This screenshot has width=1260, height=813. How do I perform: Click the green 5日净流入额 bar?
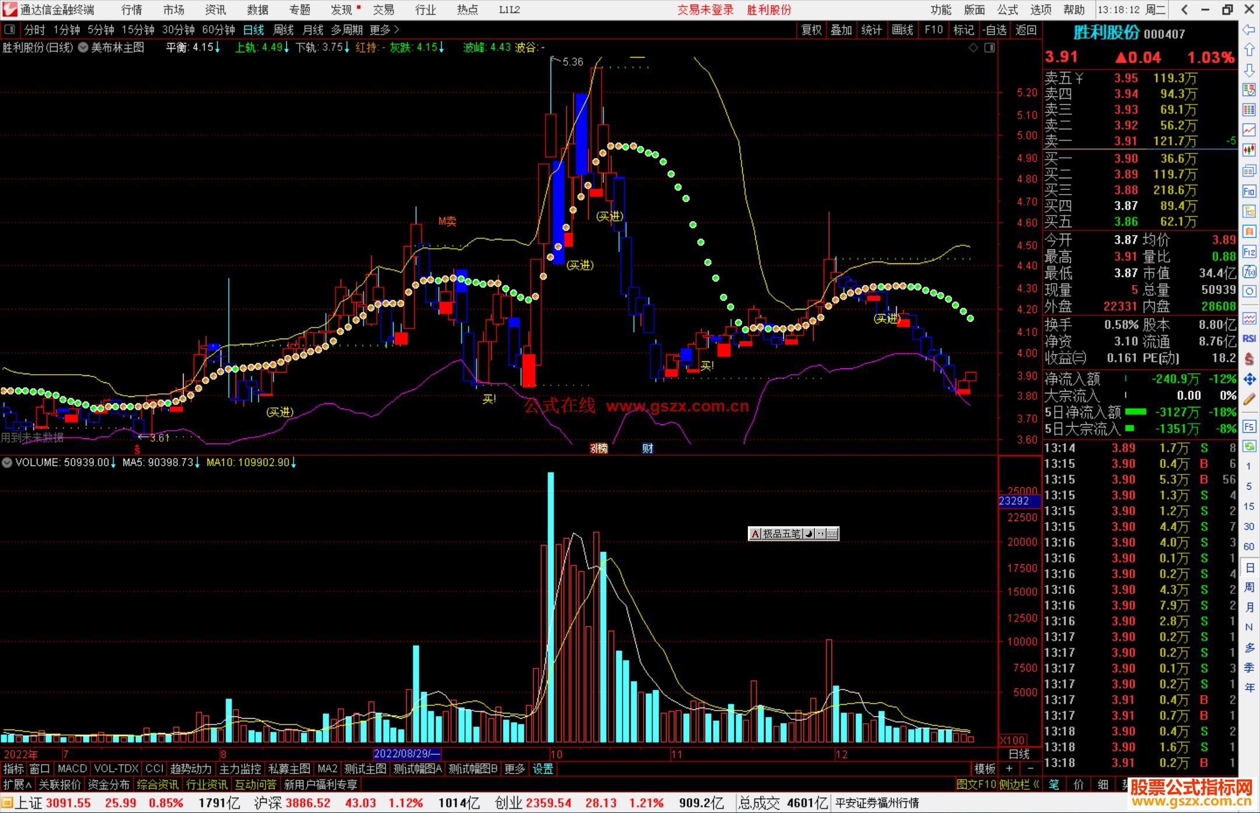1135,412
